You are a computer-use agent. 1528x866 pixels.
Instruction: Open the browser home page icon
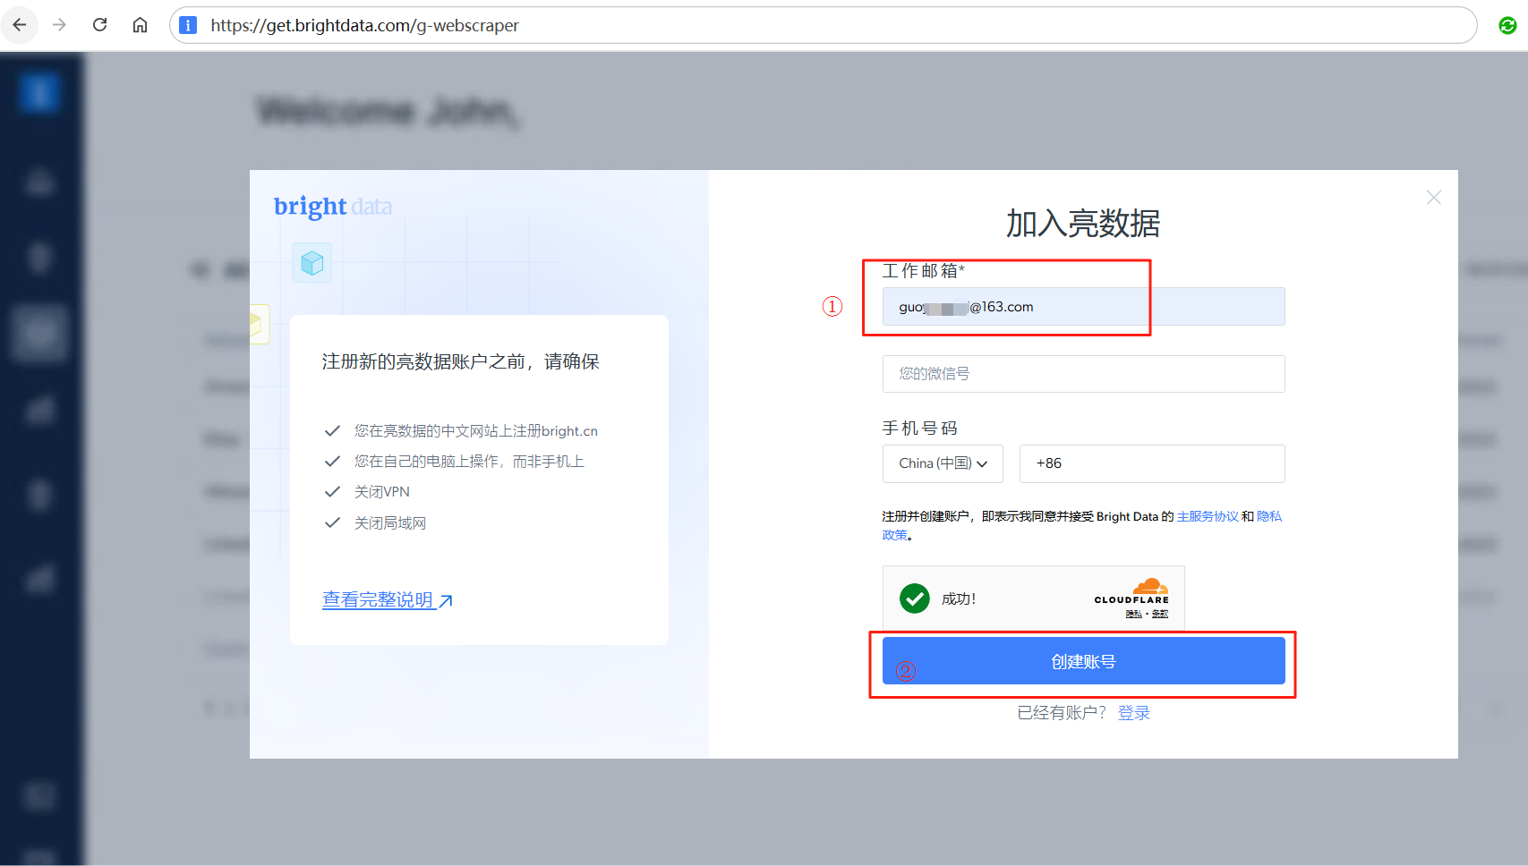tap(141, 25)
